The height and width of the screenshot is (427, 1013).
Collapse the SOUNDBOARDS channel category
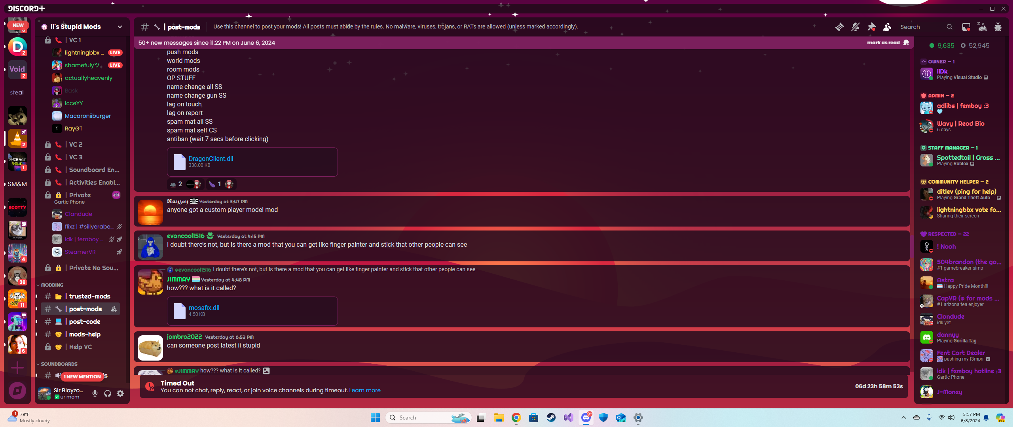point(59,364)
